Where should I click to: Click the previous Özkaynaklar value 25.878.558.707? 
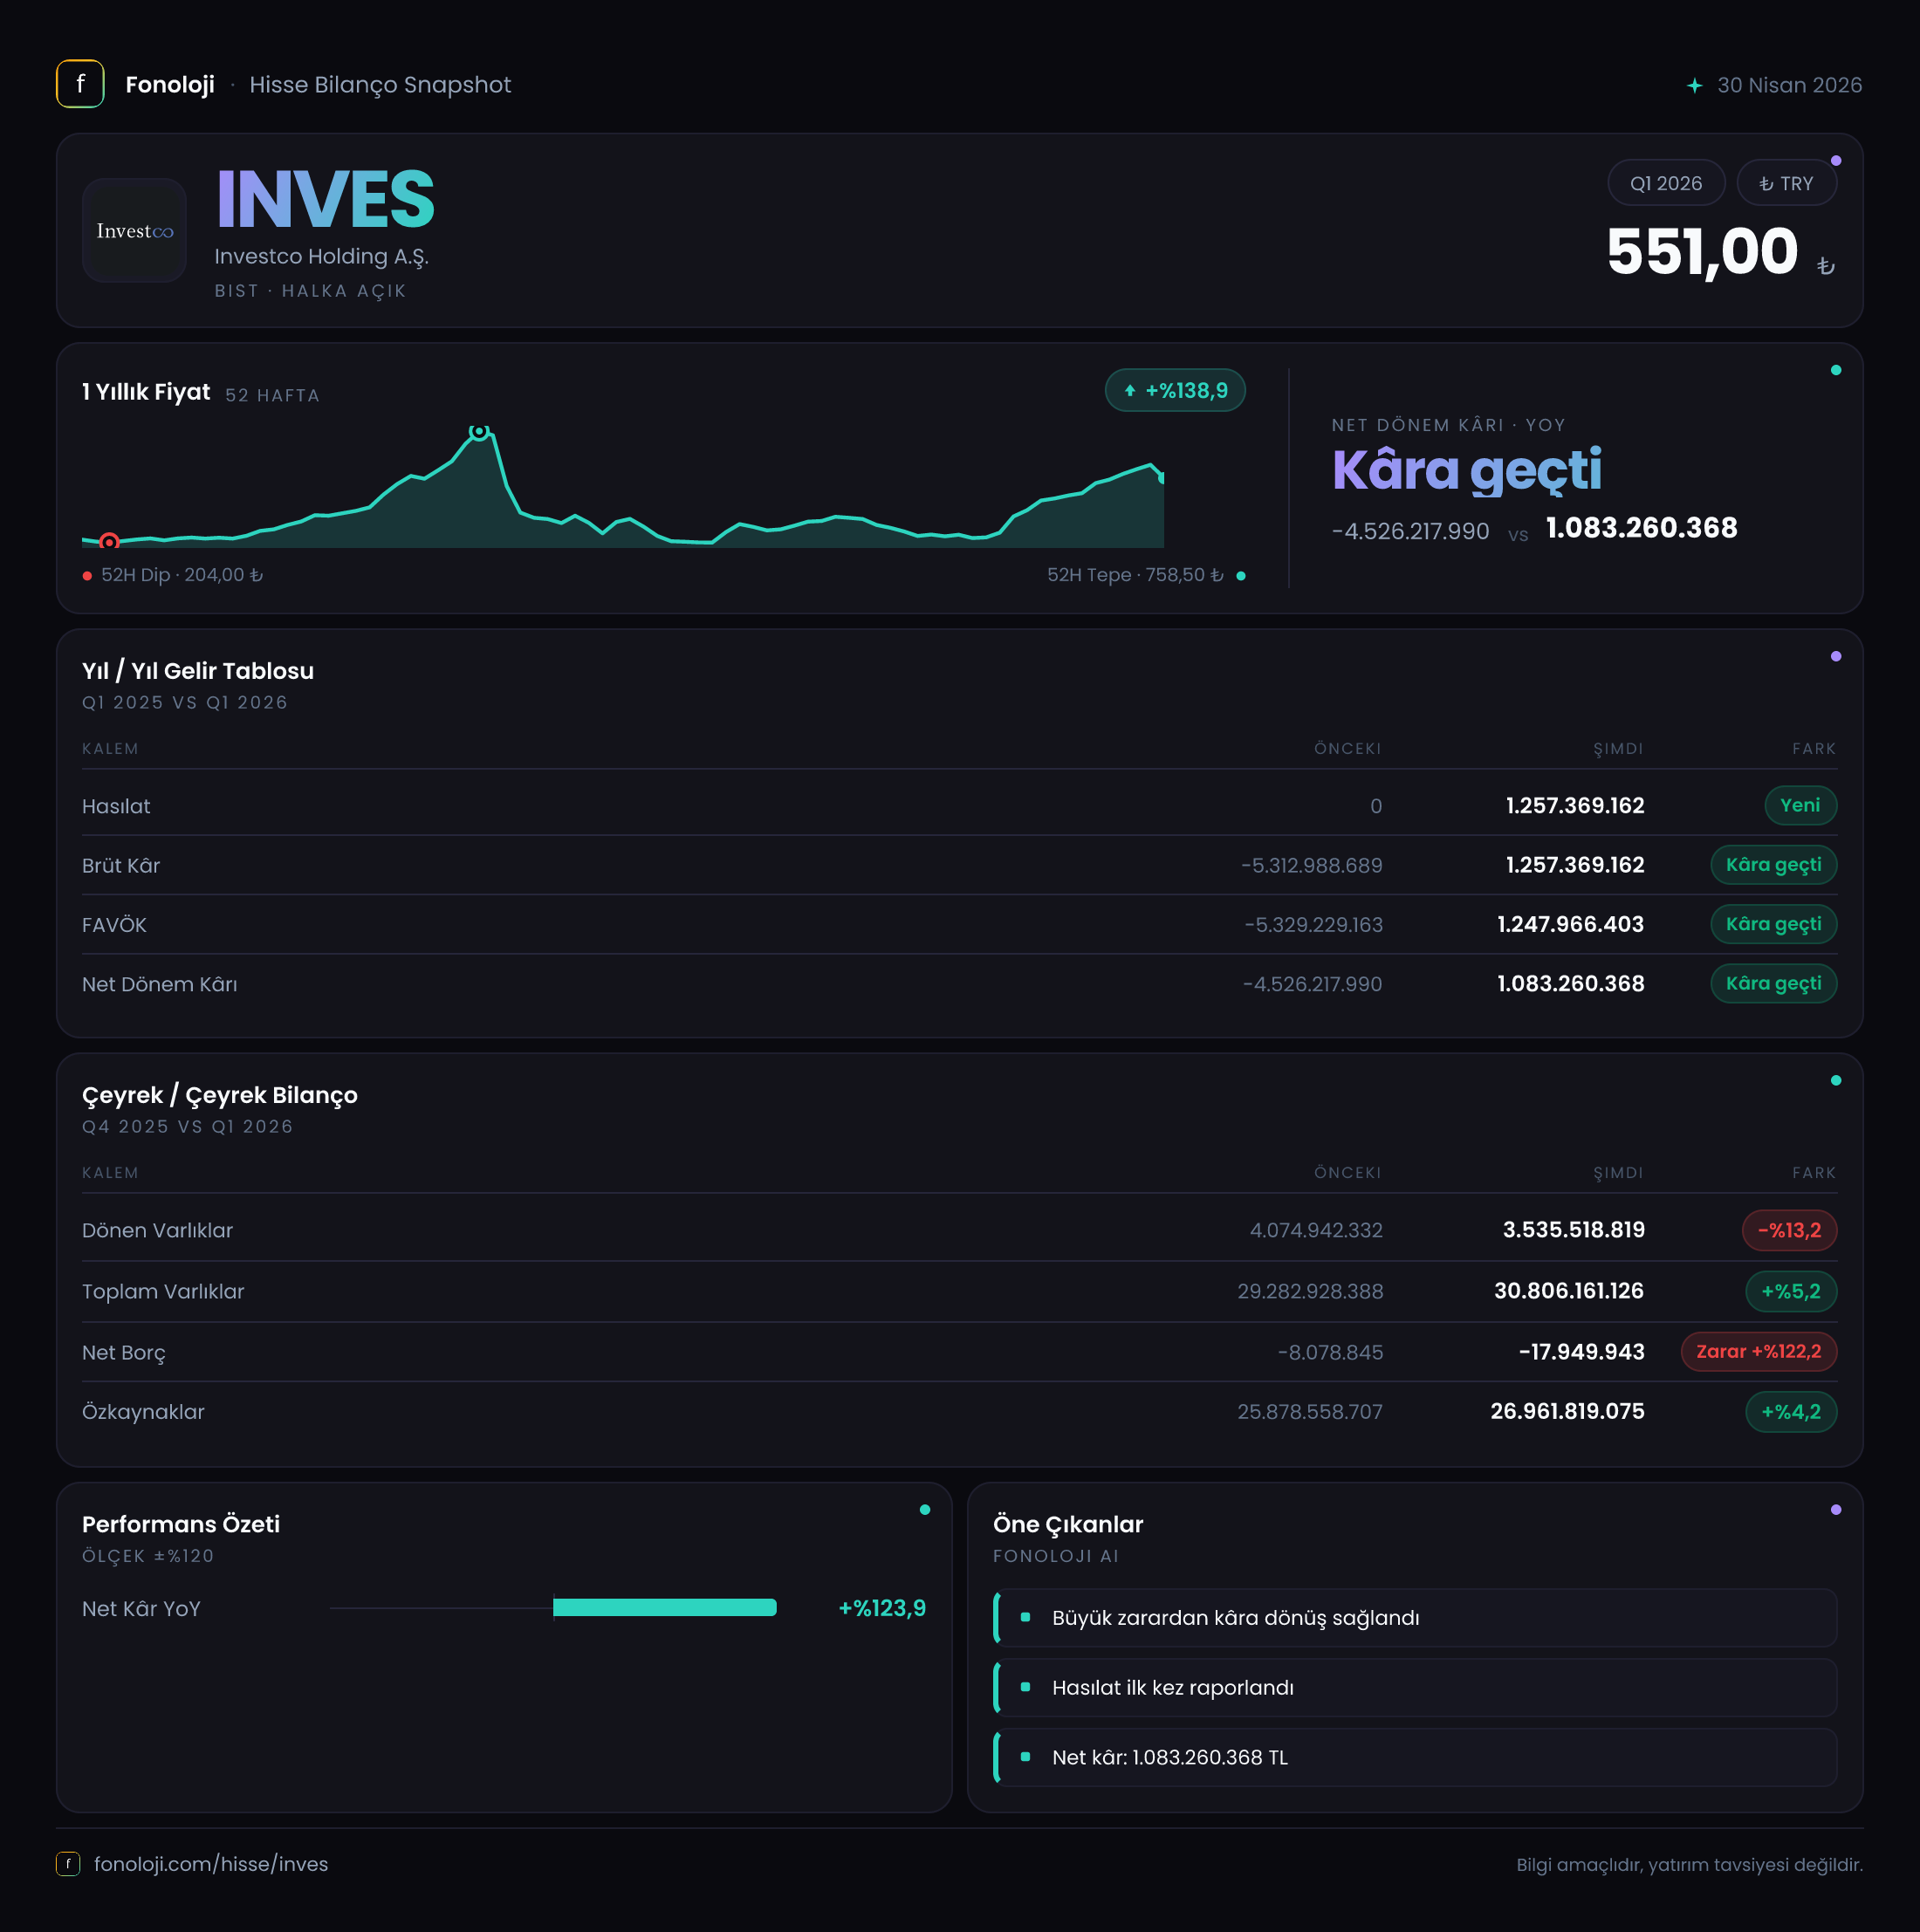click(1310, 1412)
